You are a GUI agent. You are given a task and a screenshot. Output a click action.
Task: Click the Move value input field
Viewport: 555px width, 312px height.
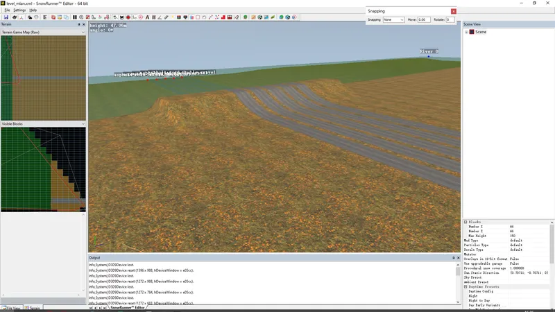pyautogui.click(x=424, y=20)
